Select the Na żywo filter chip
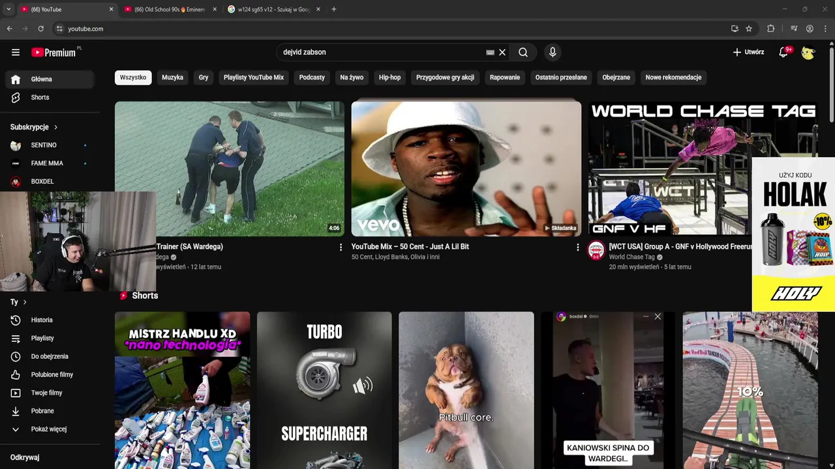The height and width of the screenshot is (469, 835). coord(352,78)
